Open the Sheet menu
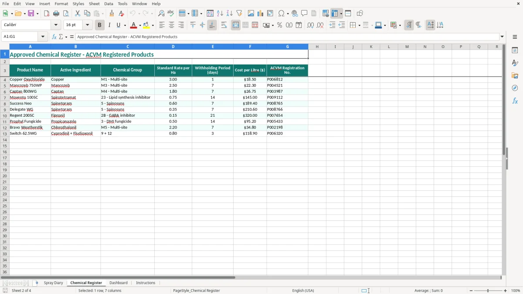523x294 pixels. point(94,3)
